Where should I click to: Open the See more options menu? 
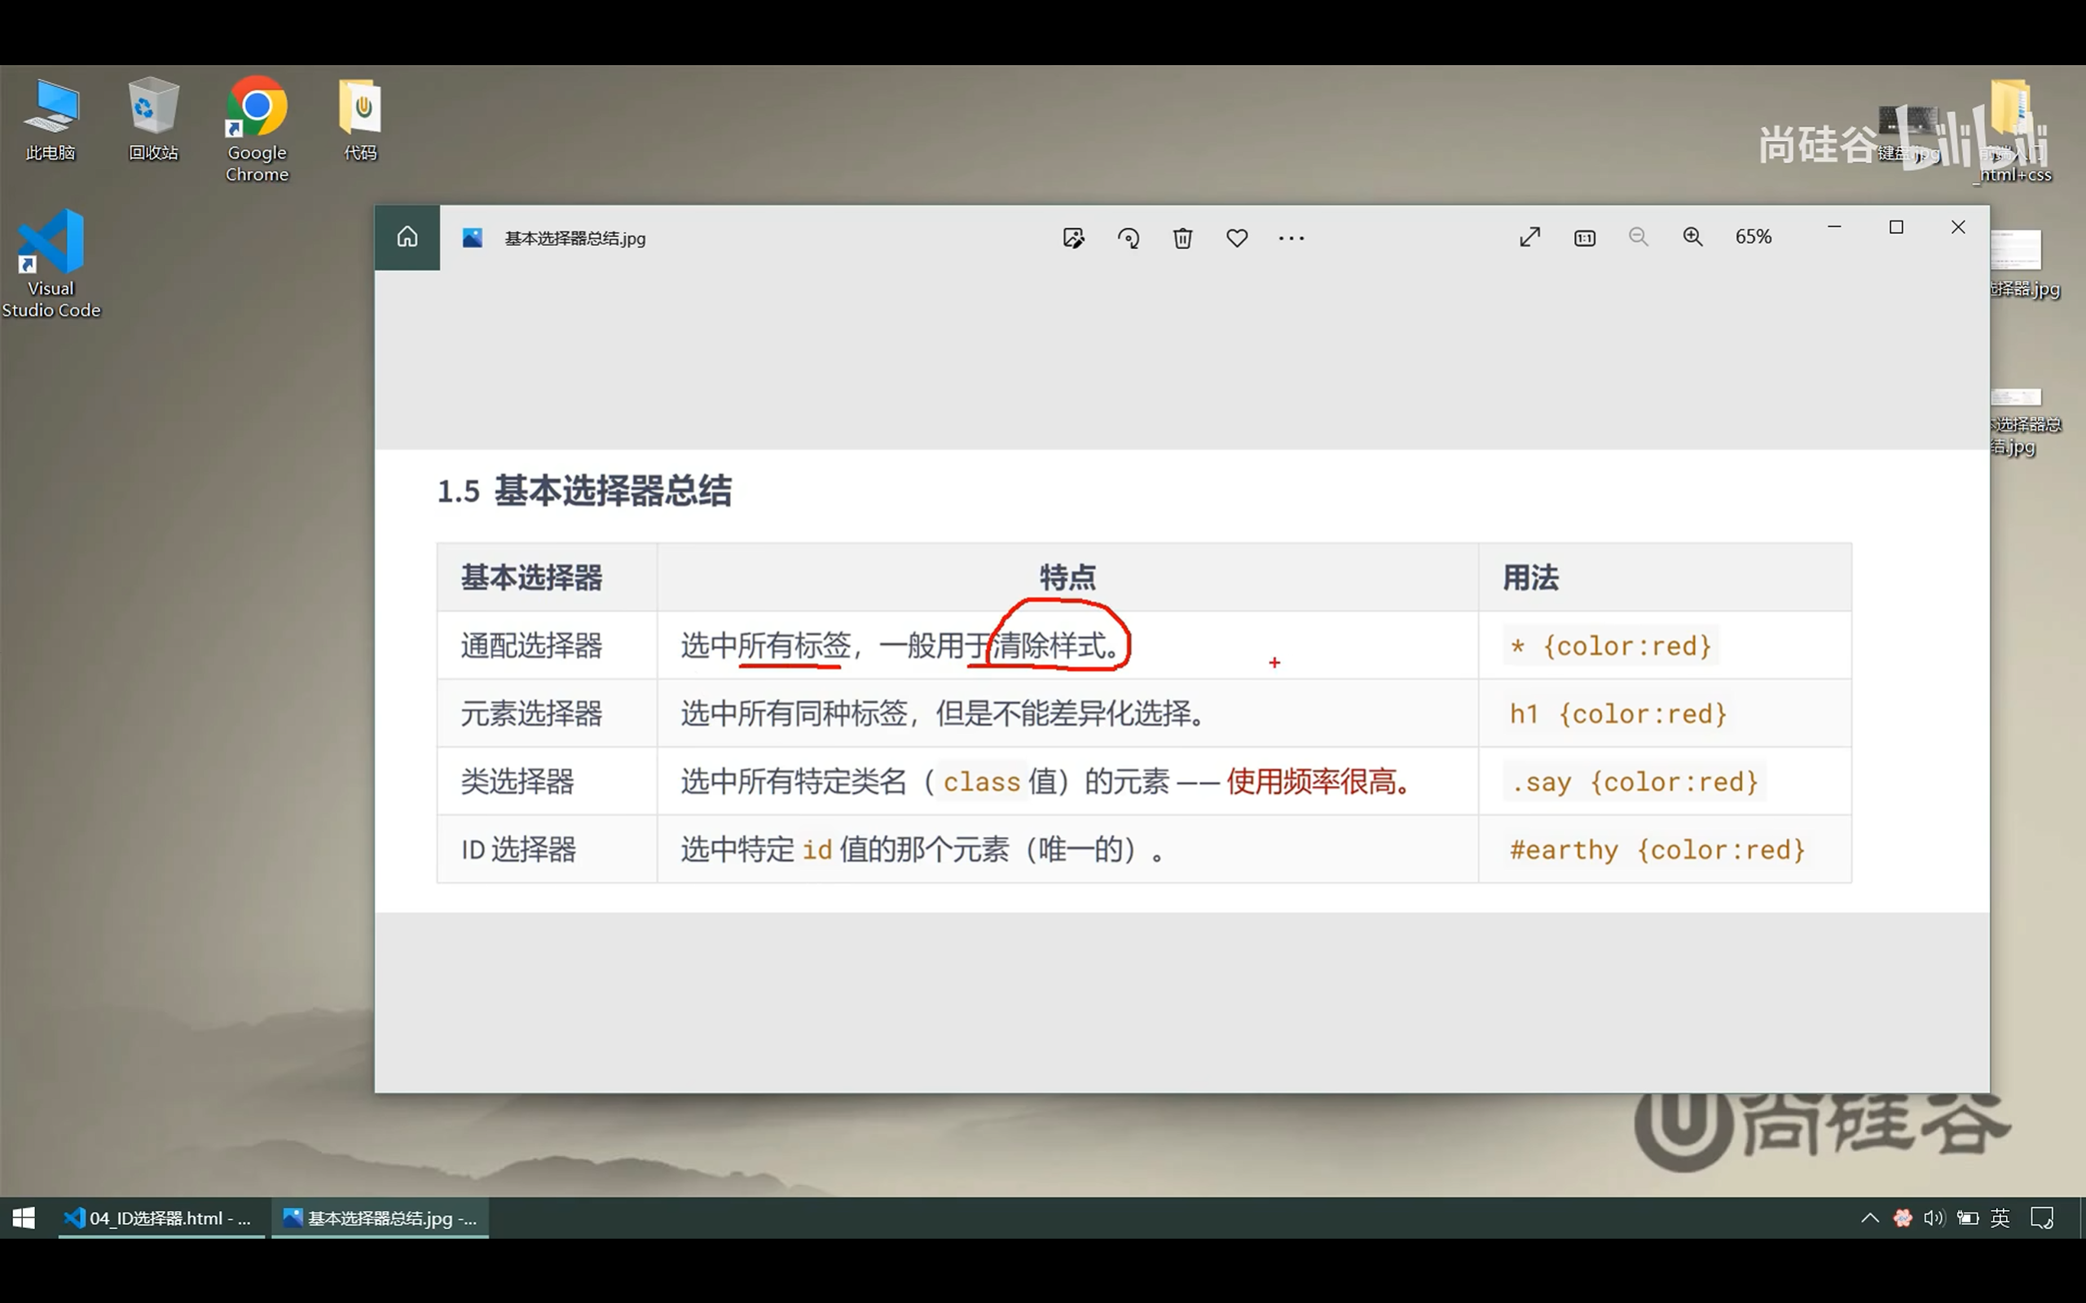(1291, 237)
